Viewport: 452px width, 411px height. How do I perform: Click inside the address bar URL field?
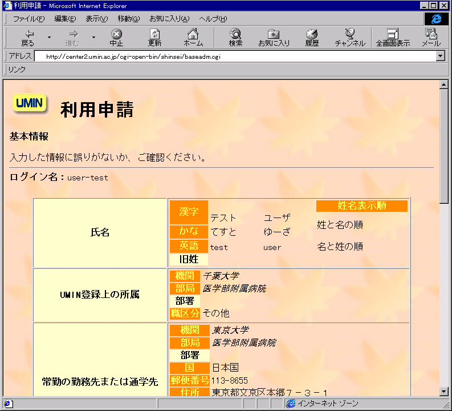pos(228,56)
